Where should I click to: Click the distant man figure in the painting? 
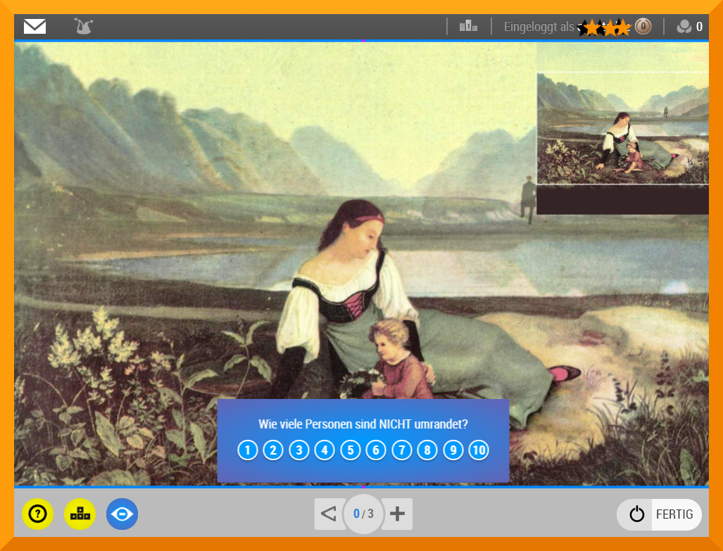point(529,199)
